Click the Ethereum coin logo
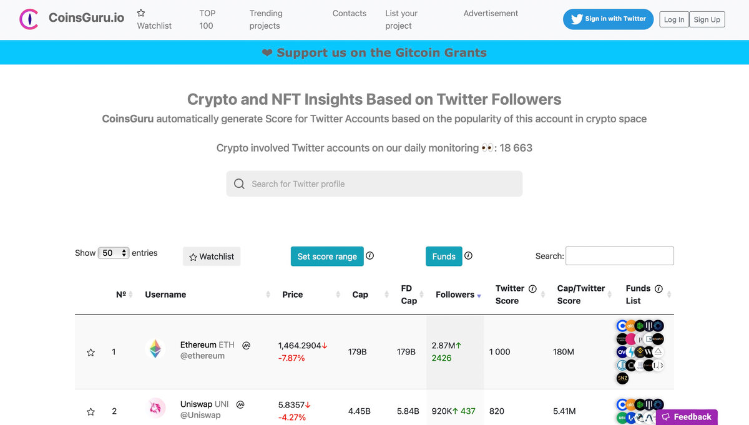This screenshot has width=749, height=425. coord(155,349)
